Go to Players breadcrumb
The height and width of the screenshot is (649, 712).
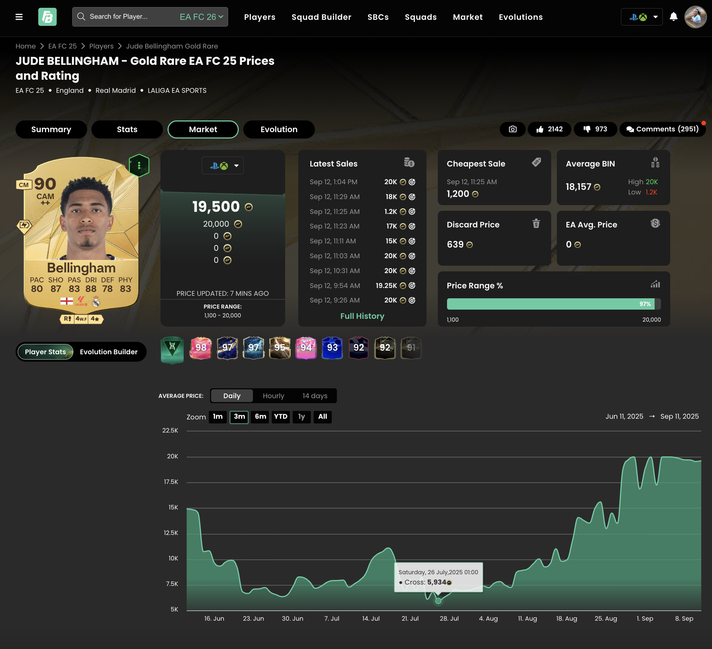[101, 46]
